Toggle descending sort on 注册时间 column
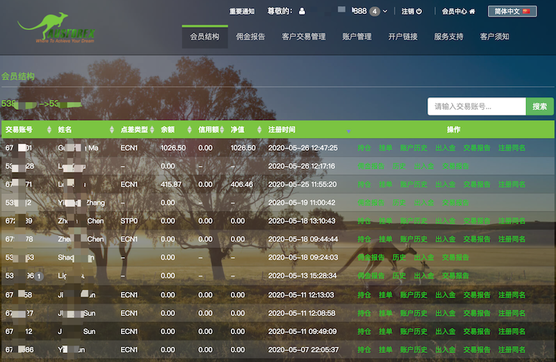 click(x=347, y=131)
